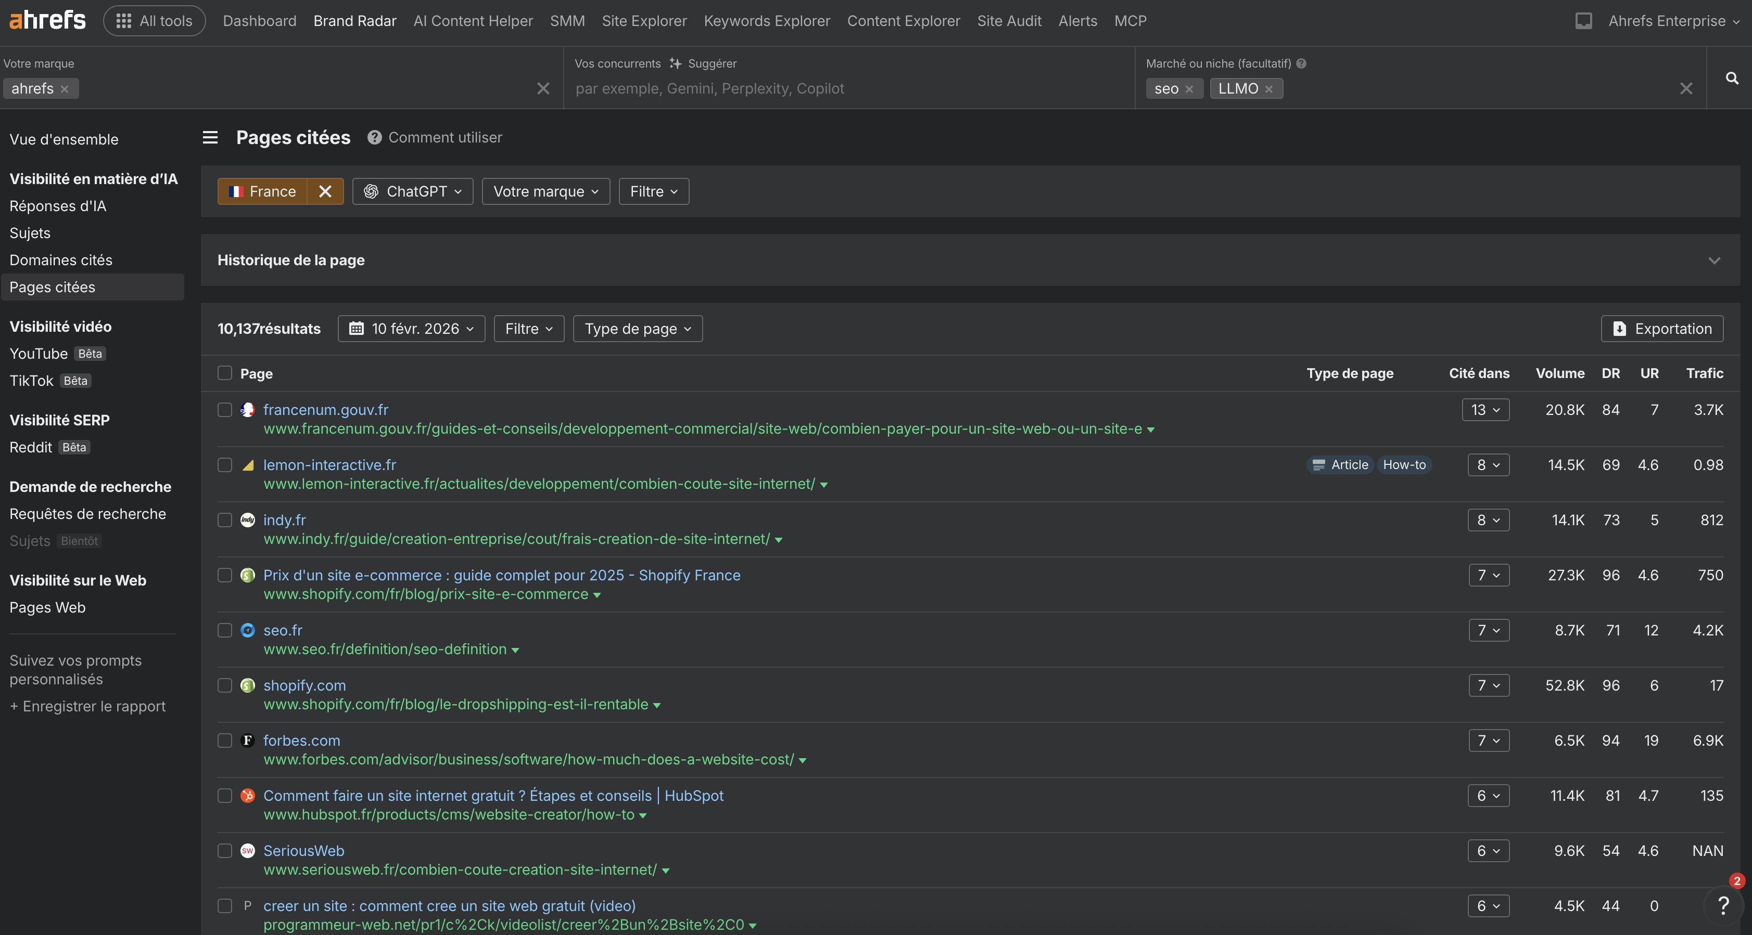Click the ahrefs logo
This screenshot has height=935, width=1752.
47,19
